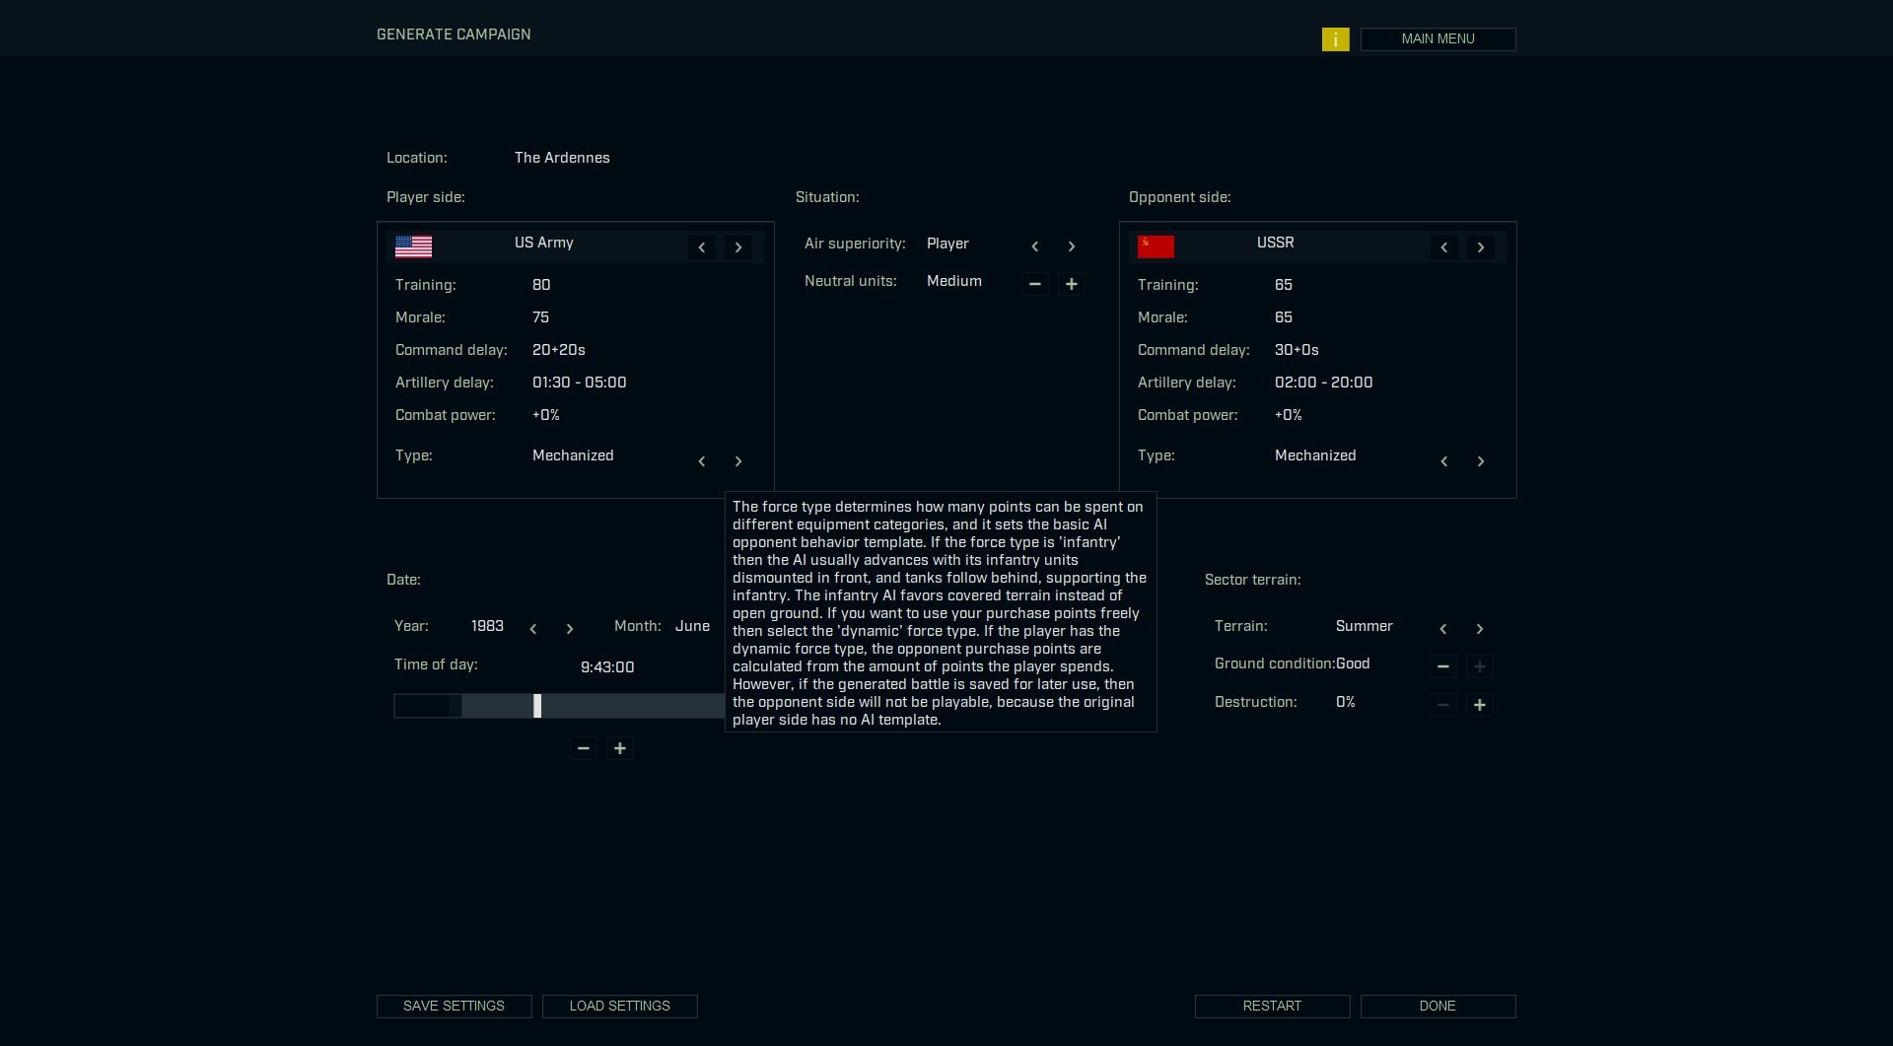Go to previous year before 1983
Screen dimensions: 1893x1046
tap(533, 629)
